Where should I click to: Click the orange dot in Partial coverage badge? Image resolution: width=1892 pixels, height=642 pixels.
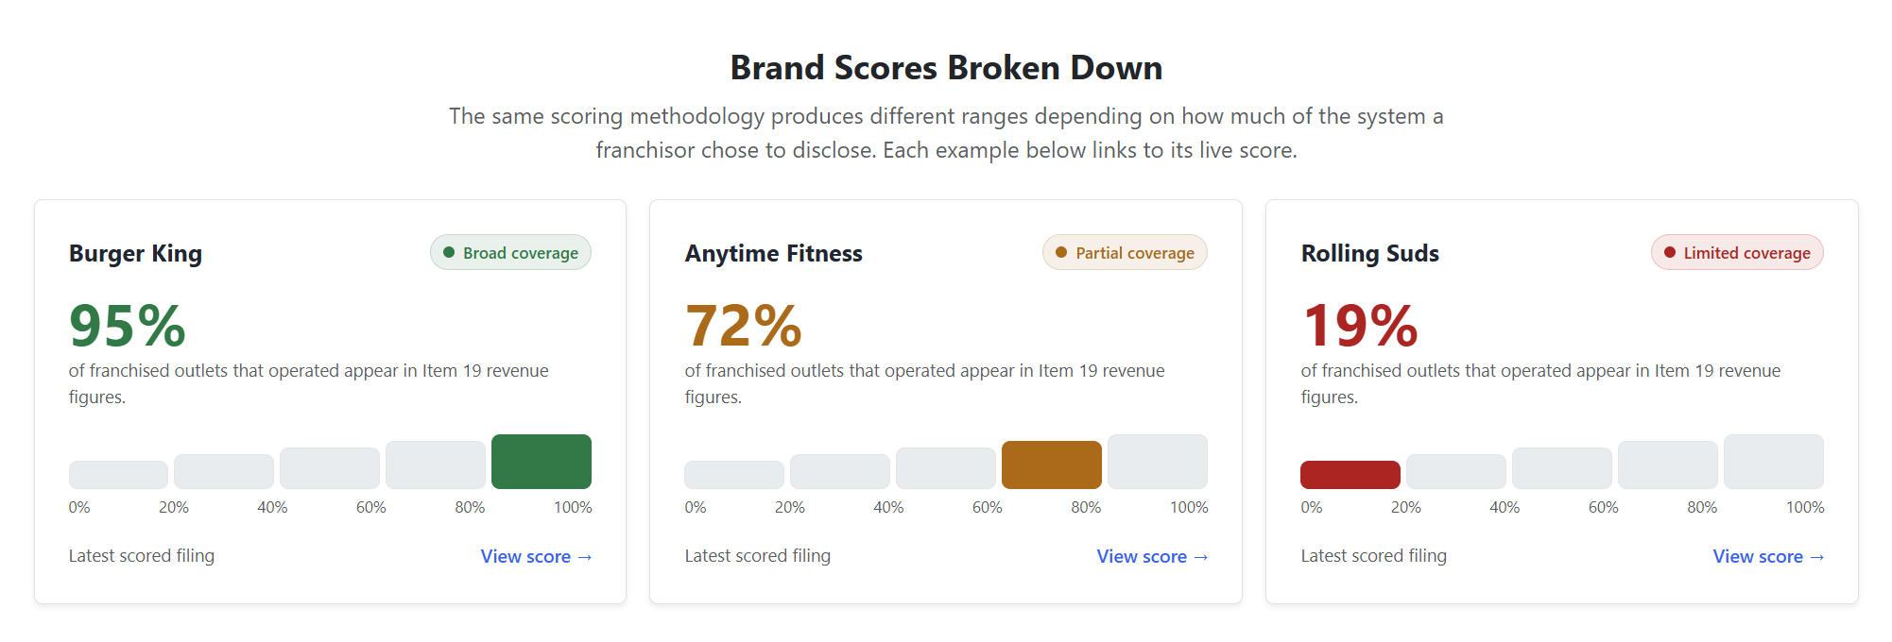click(x=1061, y=253)
